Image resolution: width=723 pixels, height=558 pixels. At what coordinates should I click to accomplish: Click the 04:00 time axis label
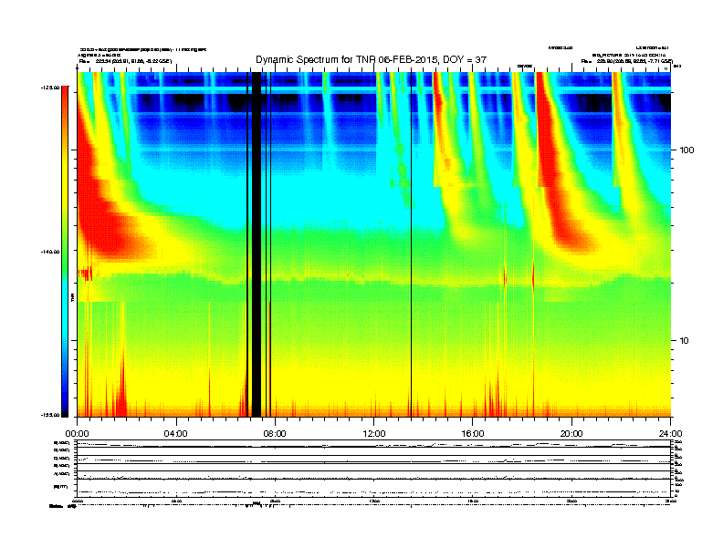click(176, 434)
